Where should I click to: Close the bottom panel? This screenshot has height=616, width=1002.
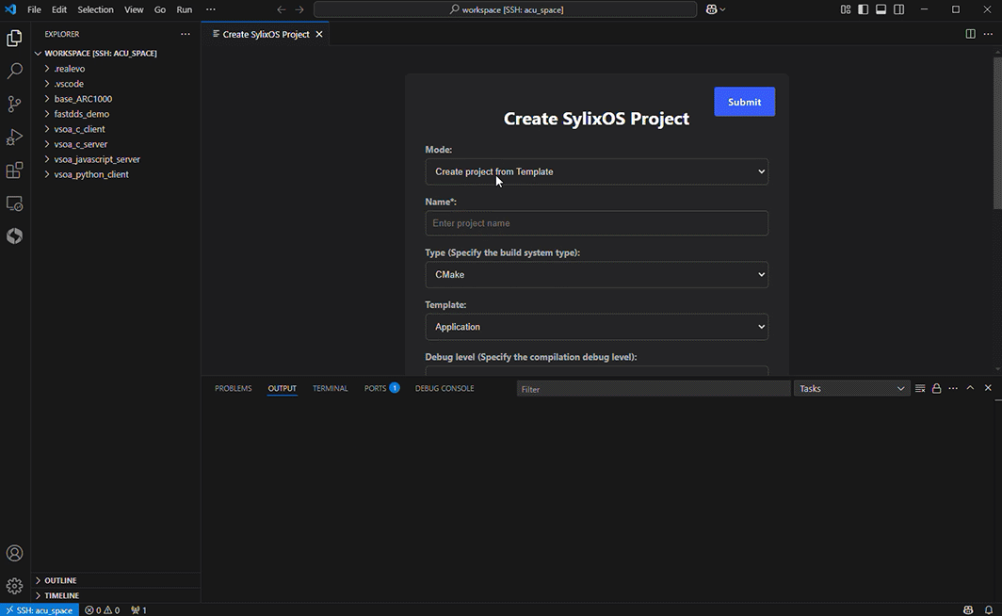coord(988,388)
